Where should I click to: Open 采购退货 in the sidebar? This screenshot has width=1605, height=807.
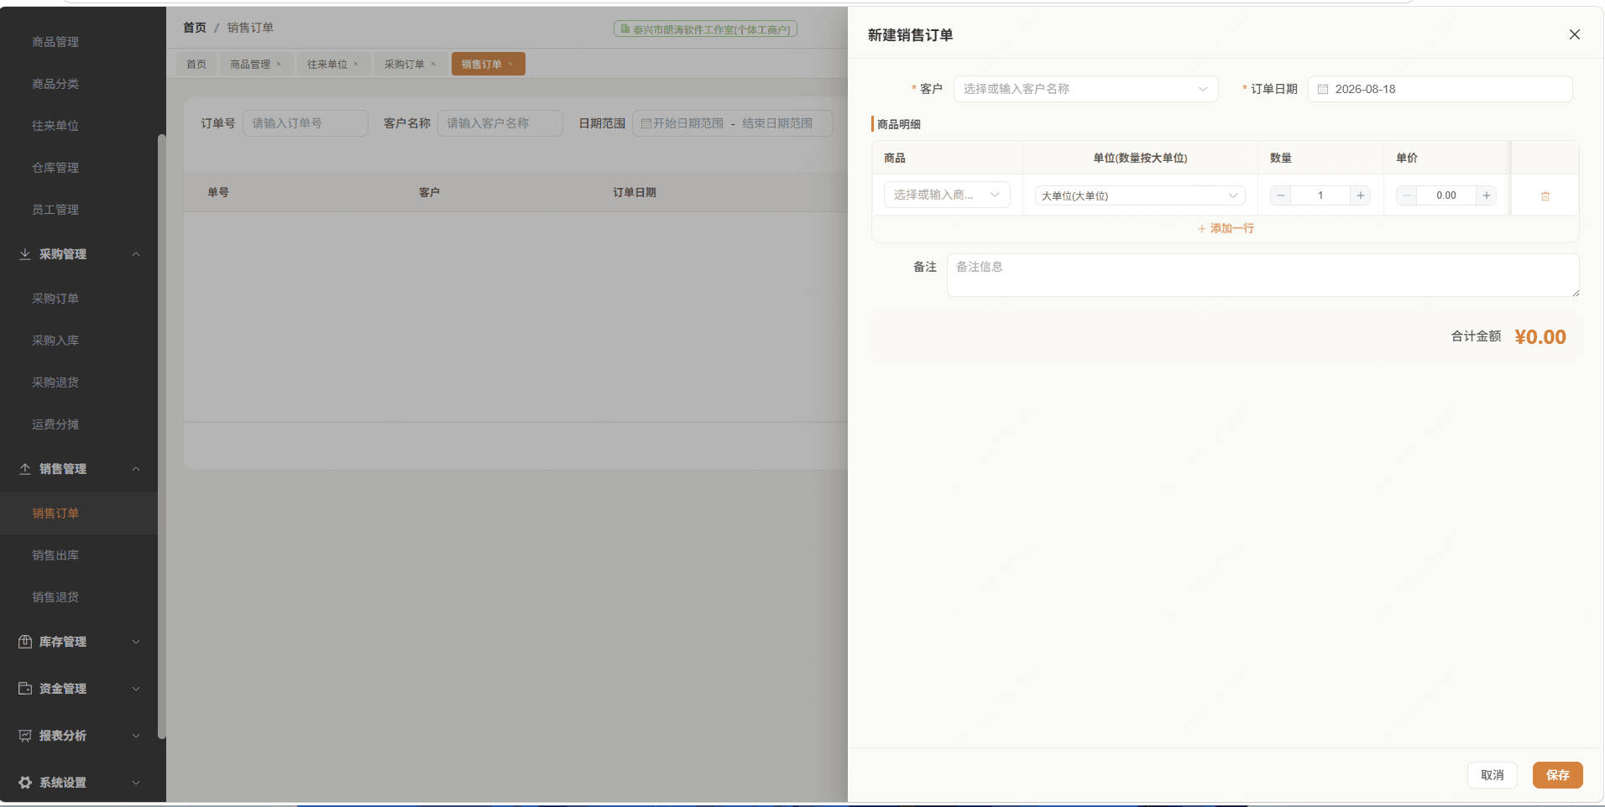coord(55,383)
